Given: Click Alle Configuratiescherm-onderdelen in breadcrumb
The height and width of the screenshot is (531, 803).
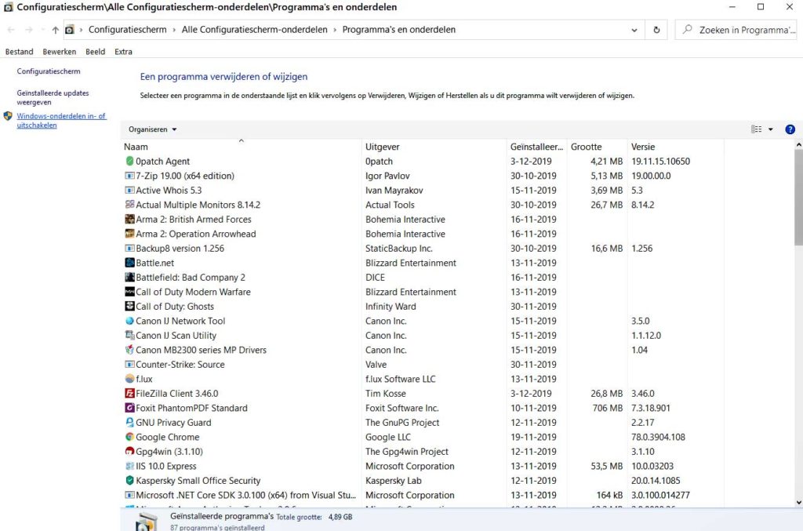Looking at the screenshot, I should coord(255,30).
